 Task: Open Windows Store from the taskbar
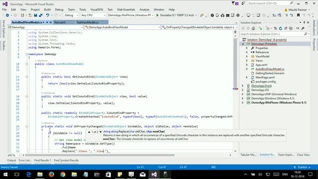click(108, 175)
